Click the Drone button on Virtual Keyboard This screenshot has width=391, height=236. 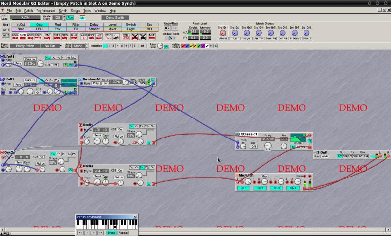click(111, 233)
